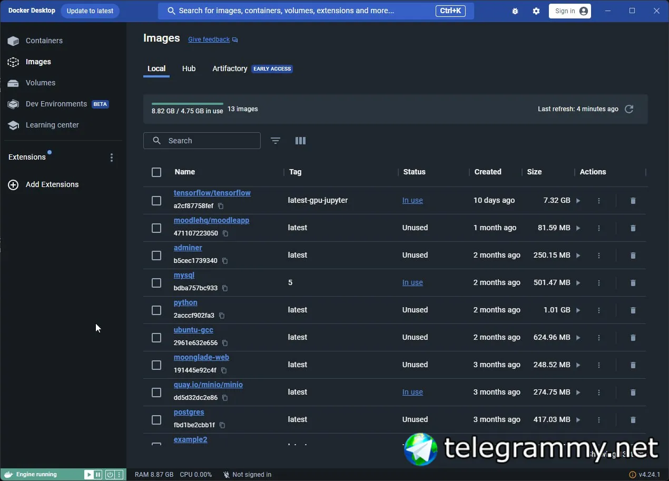Delete the adminer image with trash icon
This screenshot has height=481, width=669.
pyautogui.click(x=633, y=256)
